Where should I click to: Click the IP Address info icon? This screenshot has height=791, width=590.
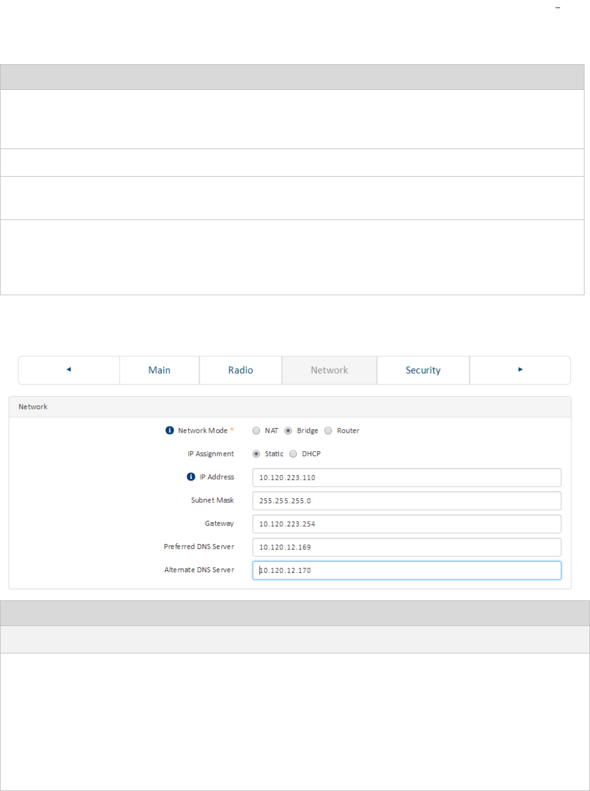pos(191,477)
